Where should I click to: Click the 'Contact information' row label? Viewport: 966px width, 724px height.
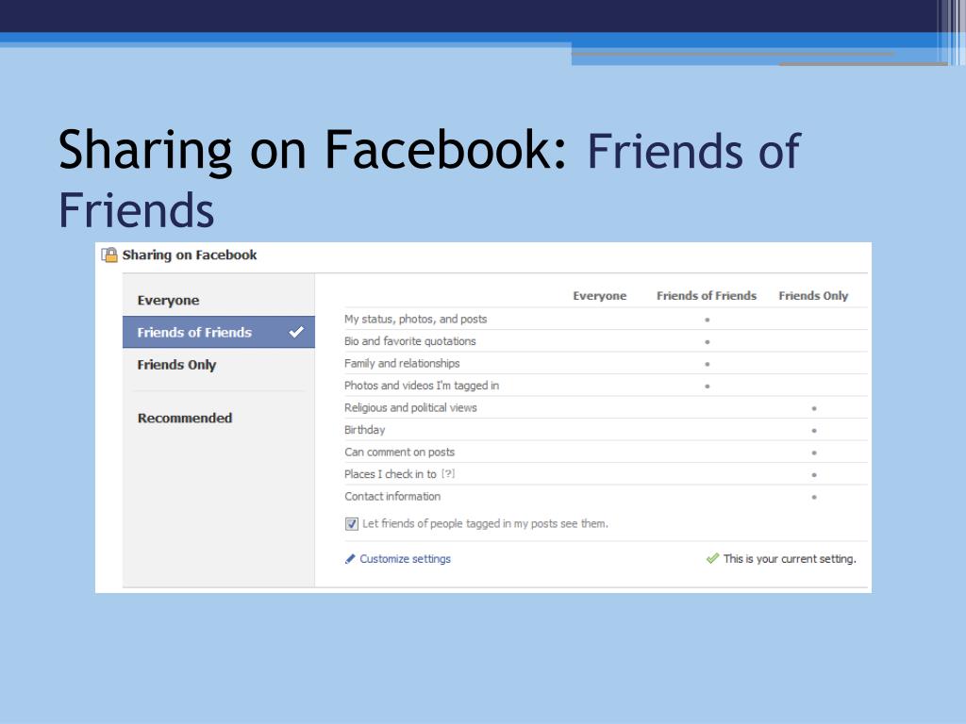(x=392, y=496)
